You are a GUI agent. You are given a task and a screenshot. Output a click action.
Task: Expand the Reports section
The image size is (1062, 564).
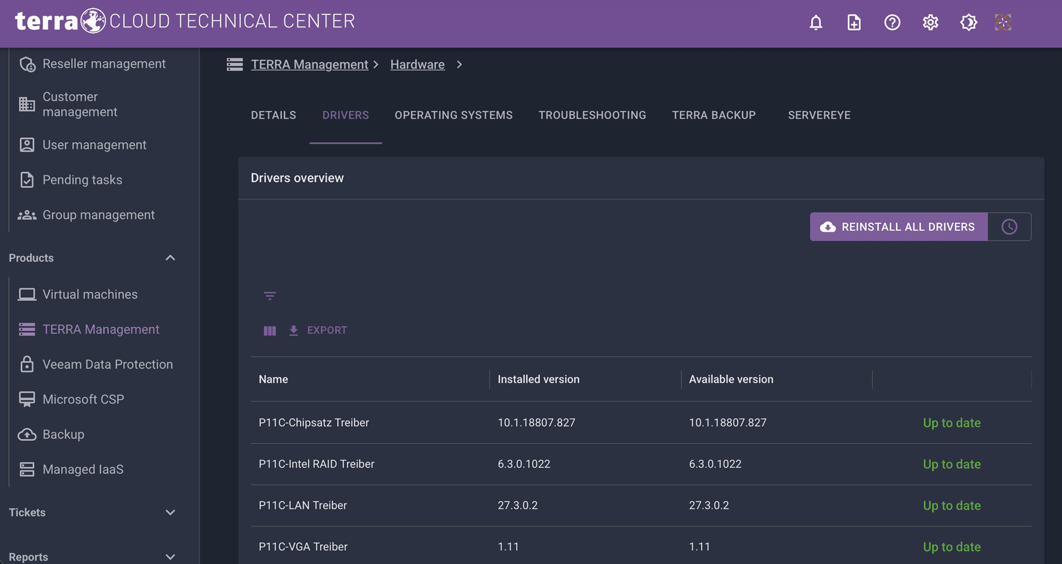(x=170, y=557)
